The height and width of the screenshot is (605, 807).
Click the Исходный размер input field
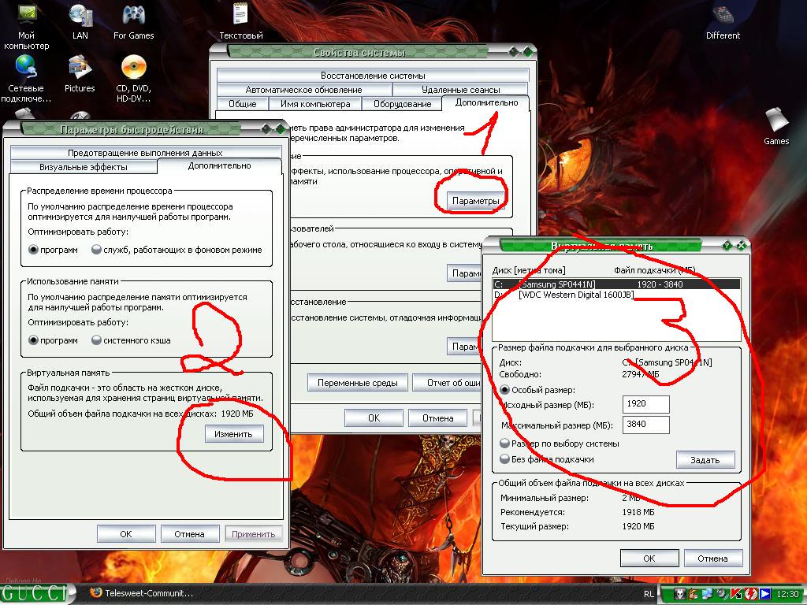click(x=645, y=404)
